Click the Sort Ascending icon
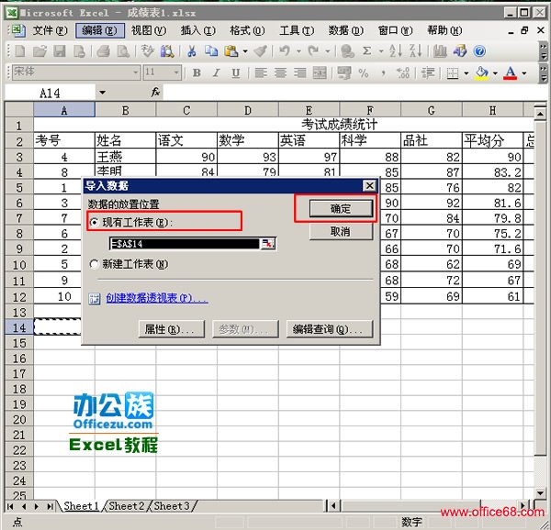The image size is (551, 530). pyautogui.click(x=396, y=51)
